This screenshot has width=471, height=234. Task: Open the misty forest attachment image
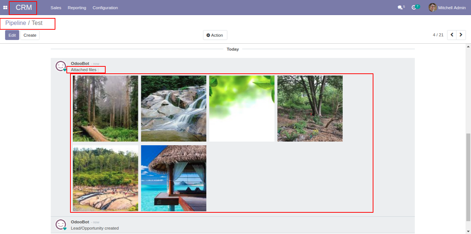pos(106,109)
